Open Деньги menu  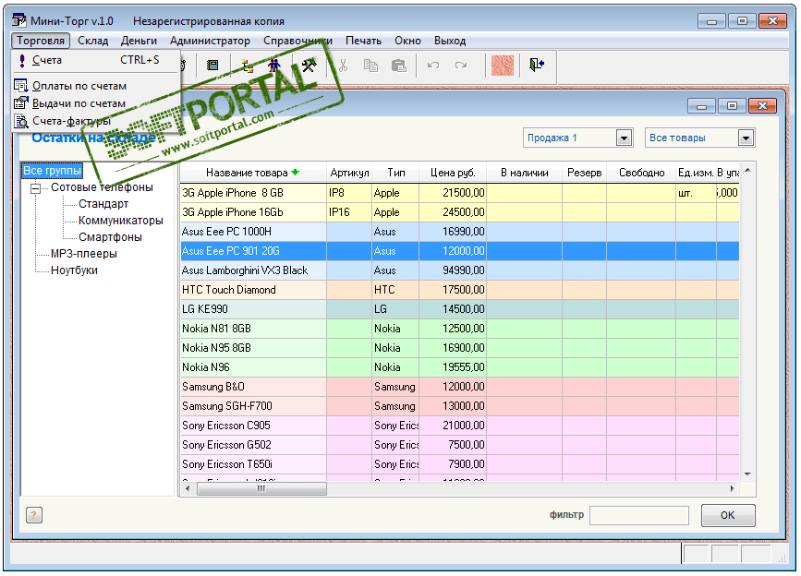click(139, 41)
